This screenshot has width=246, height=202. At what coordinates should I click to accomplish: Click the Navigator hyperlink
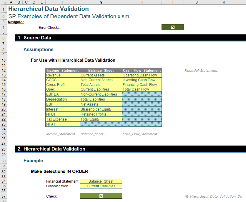[16, 22]
